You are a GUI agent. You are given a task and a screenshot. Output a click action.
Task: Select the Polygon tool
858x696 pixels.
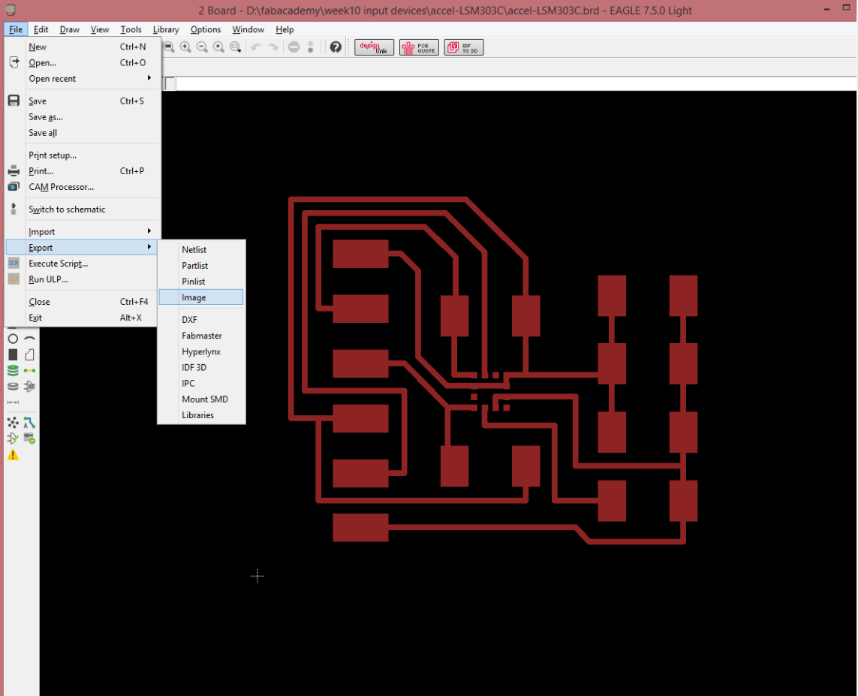pos(29,354)
